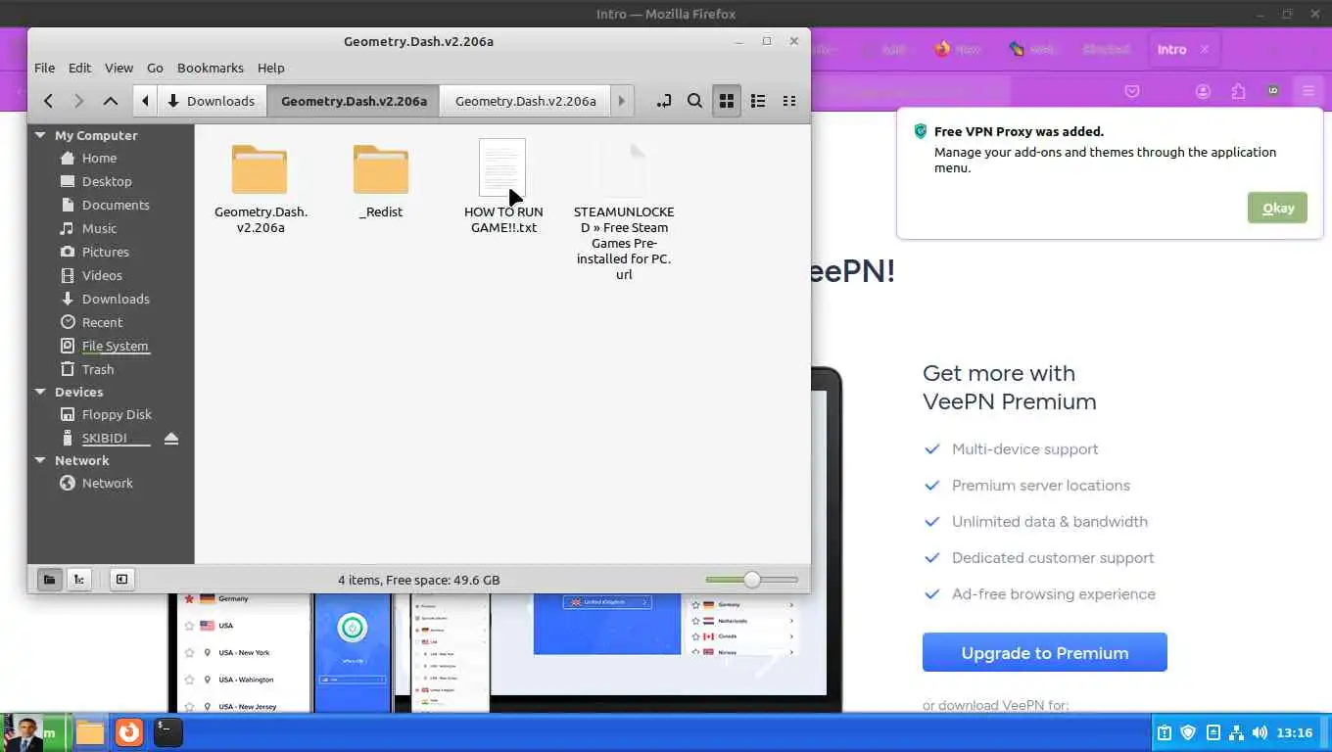1332x752 pixels.
Task: Open the Go menu
Action: point(155,68)
